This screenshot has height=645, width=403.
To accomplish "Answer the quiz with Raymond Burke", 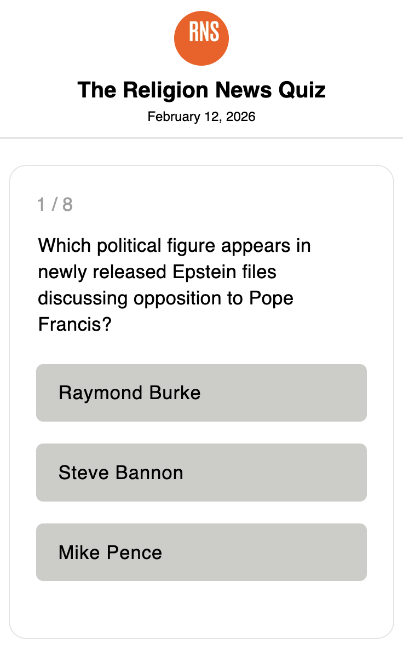I will [x=201, y=393].
